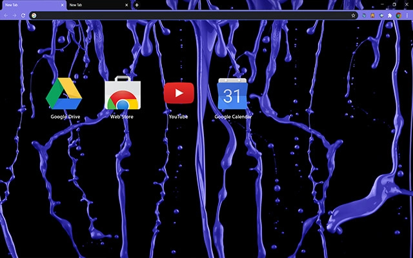Click the 'Web Store' label text
This screenshot has width=413, height=258.
coord(122,117)
